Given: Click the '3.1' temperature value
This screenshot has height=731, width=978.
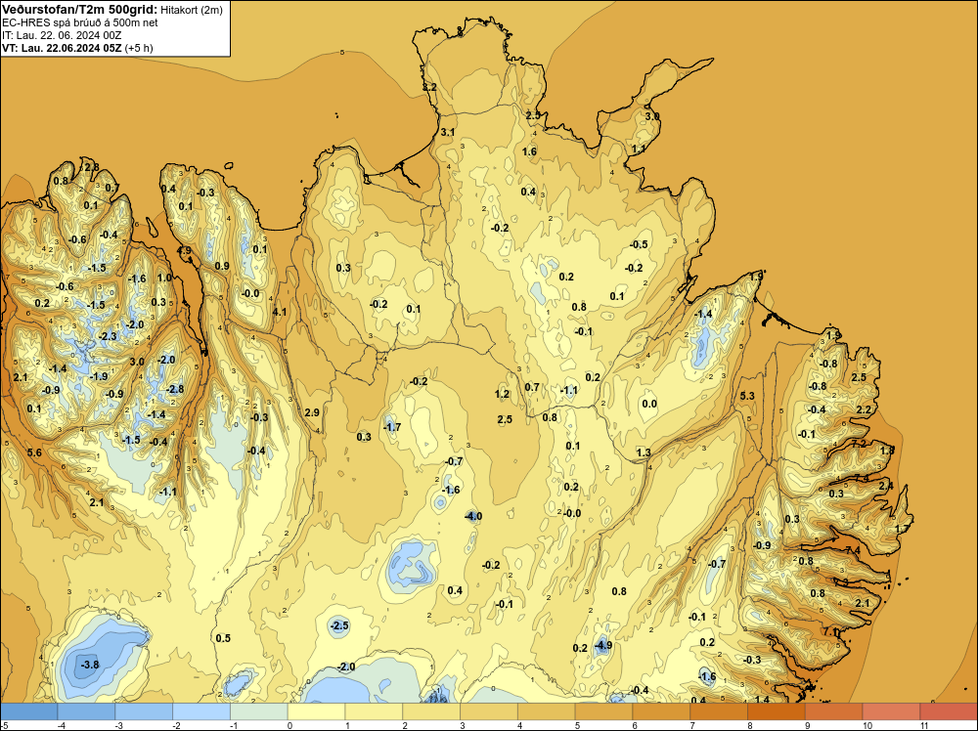Looking at the screenshot, I should pyautogui.click(x=448, y=132).
